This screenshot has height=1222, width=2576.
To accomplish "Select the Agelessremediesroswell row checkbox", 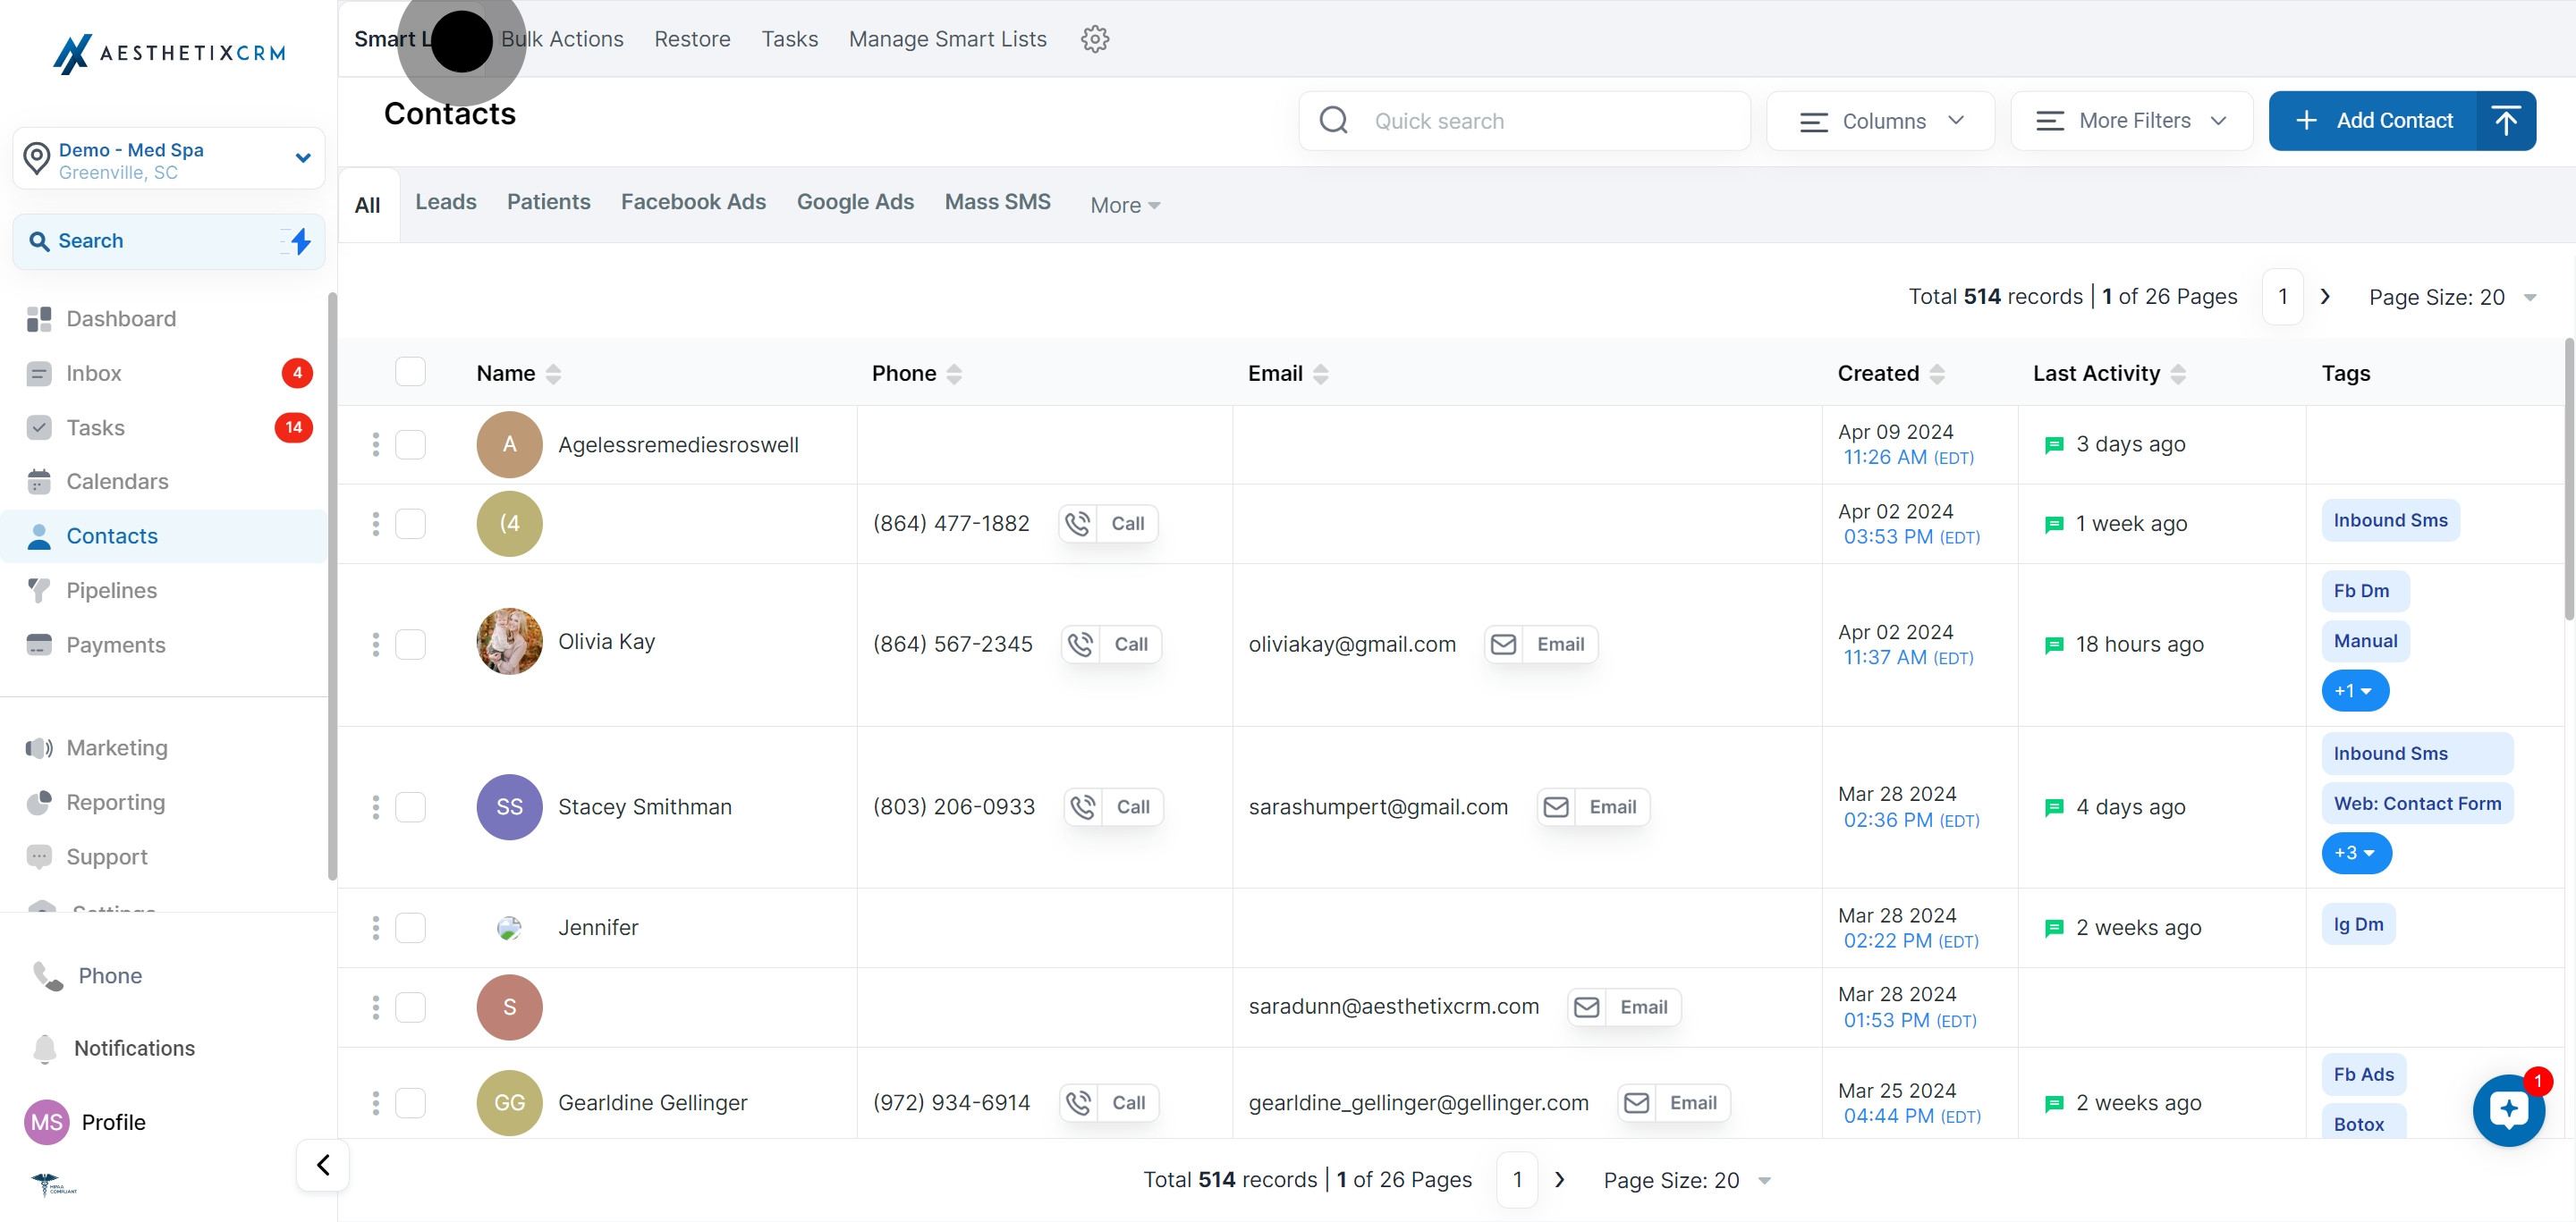I will tap(410, 444).
